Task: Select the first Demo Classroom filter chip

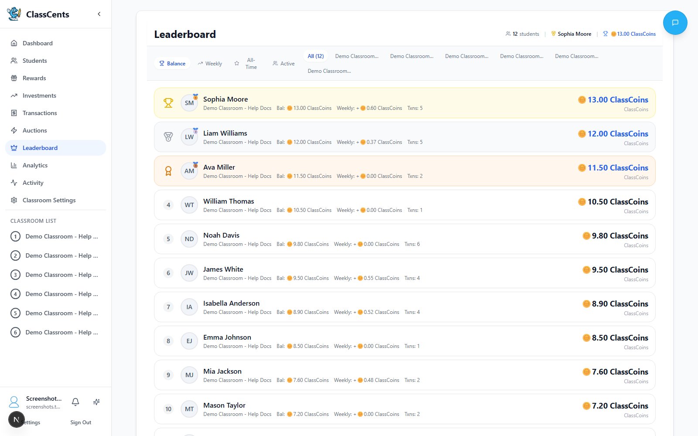Action: pyautogui.click(x=357, y=56)
